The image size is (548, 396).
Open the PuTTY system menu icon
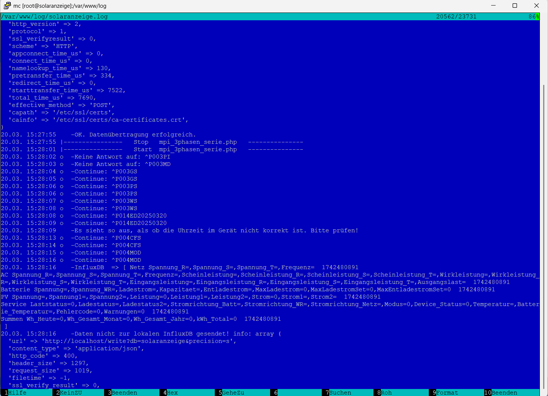[x=7, y=6]
